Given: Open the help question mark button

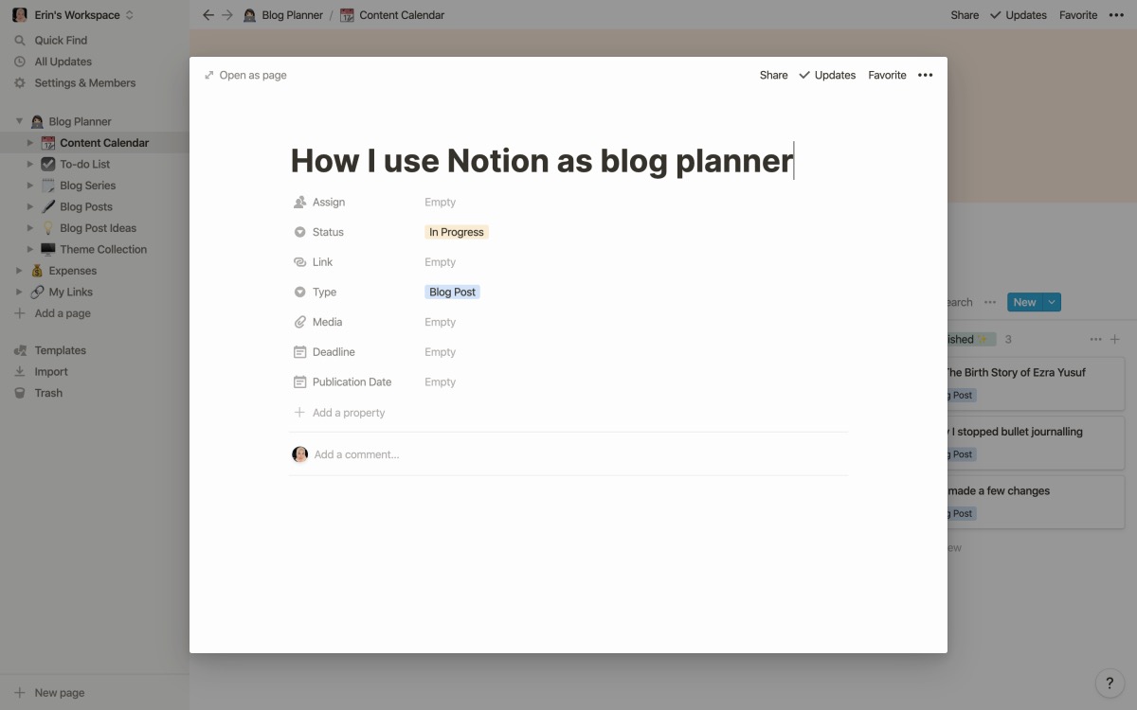Looking at the screenshot, I should (1110, 683).
